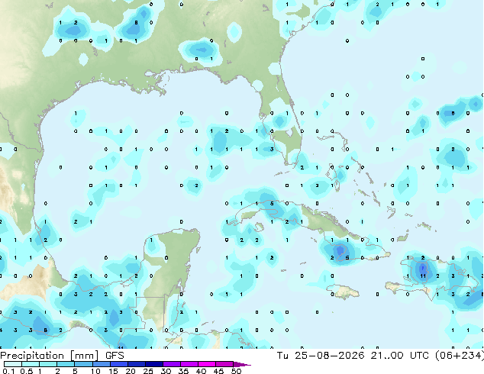The width and height of the screenshot is (484, 374).
Task: Click the 0.5 to 1 mm legend swatch
Action: click(31, 364)
